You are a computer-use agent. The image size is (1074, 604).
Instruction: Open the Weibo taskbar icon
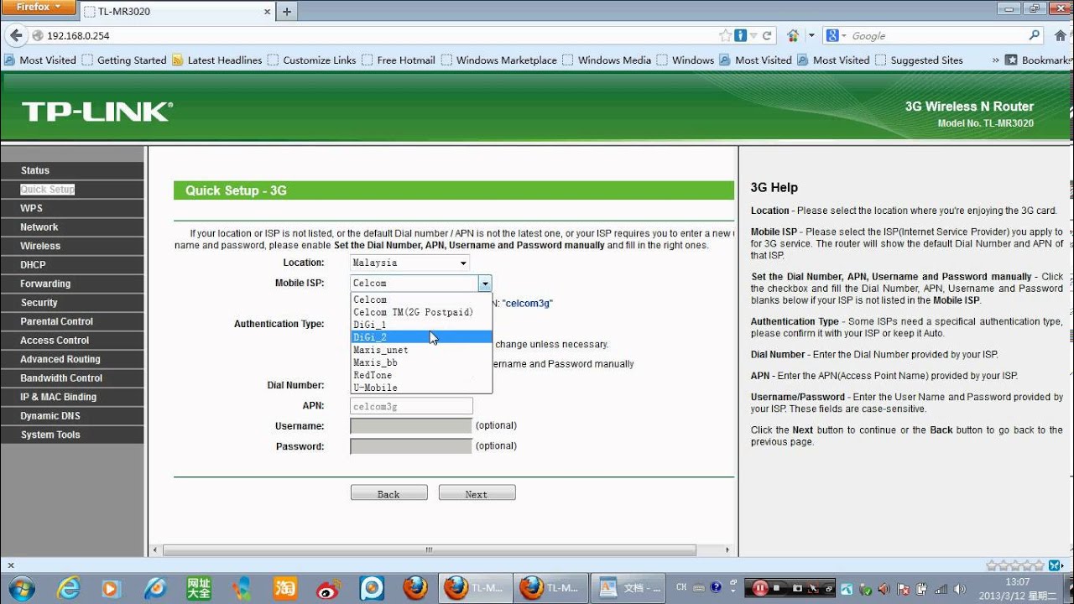(329, 588)
